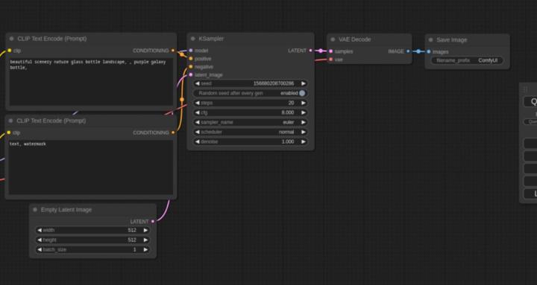
Task: Click the KSampler model input socket
Action: [191, 51]
